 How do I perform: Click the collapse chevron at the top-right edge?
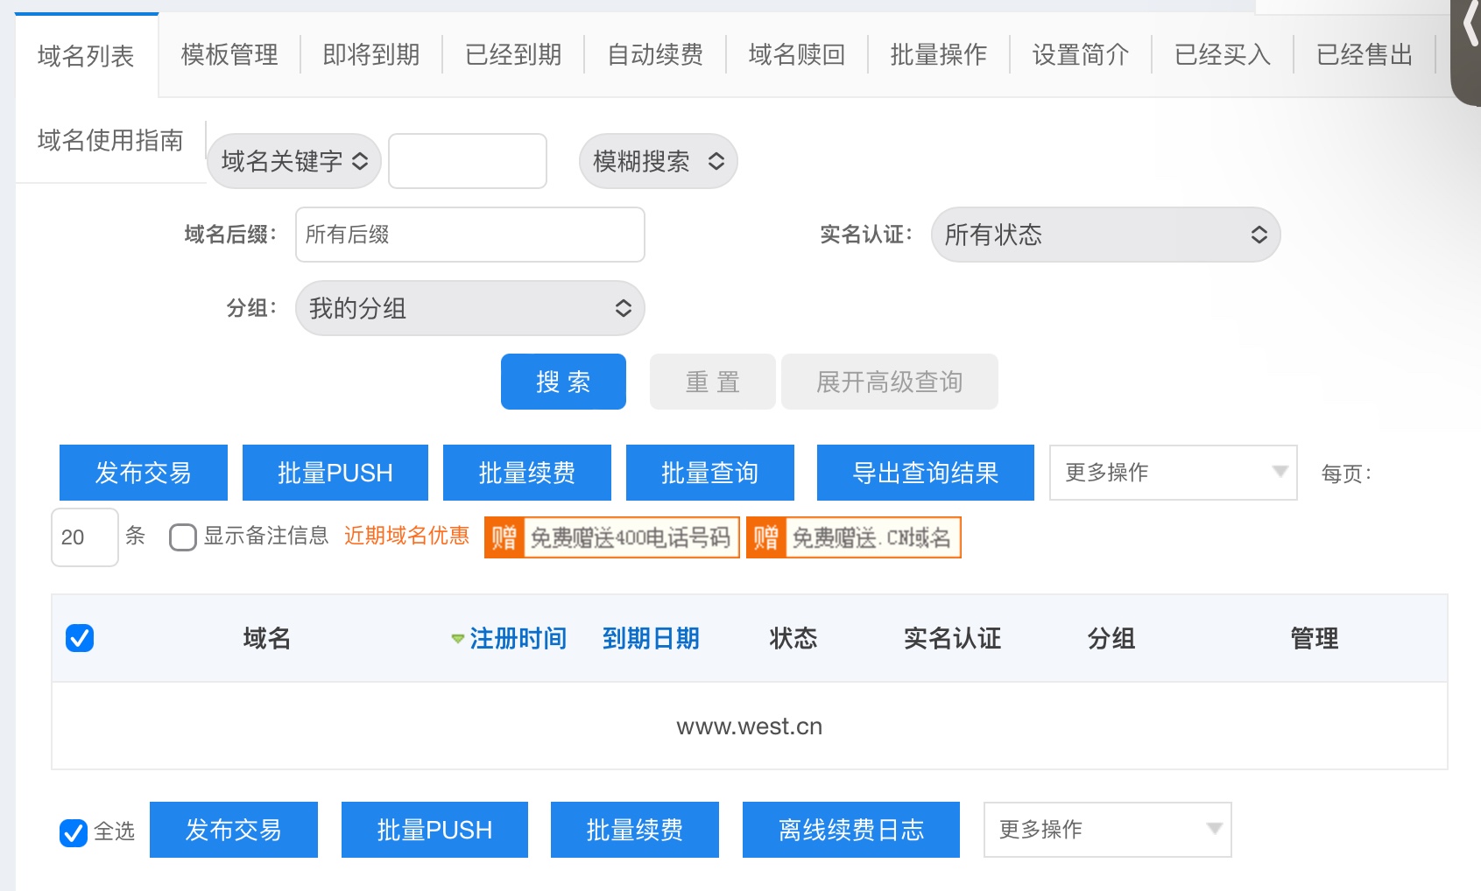point(1470,28)
